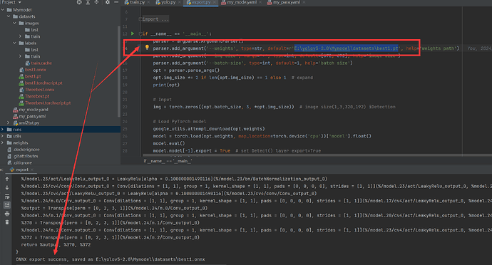Open Project panel settings gear
Screen dimensions: 492x265
(x=108, y=2)
